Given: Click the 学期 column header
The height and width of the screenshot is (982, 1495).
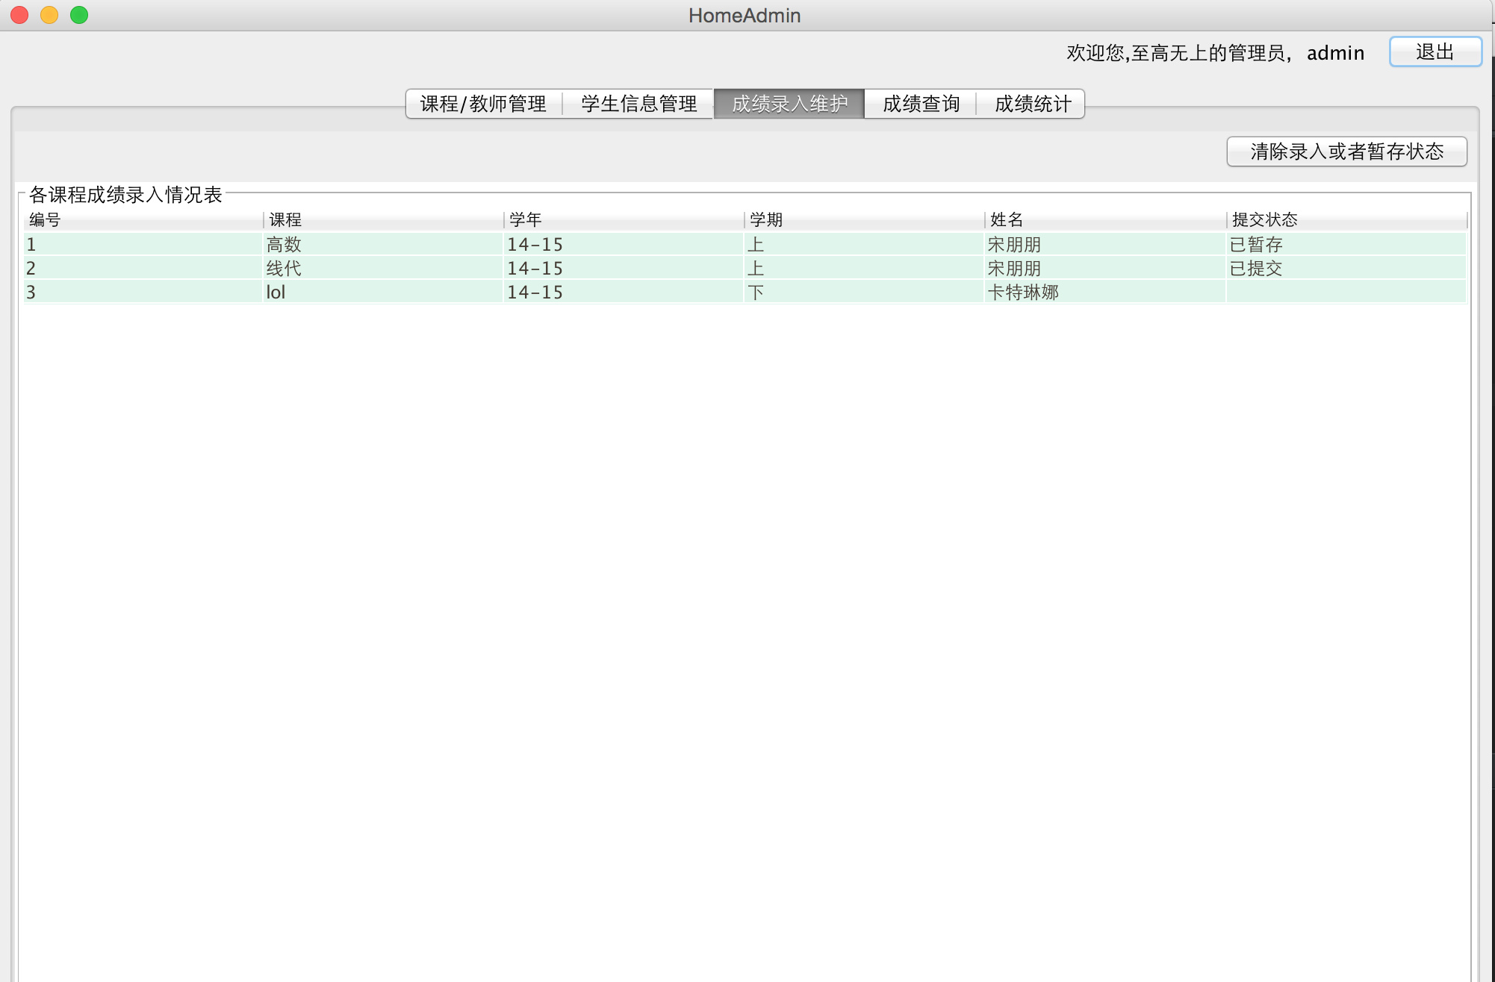Looking at the screenshot, I should pyautogui.click(x=863, y=219).
